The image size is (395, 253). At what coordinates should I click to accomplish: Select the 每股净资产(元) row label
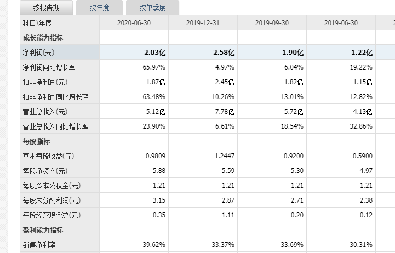coord(45,171)
